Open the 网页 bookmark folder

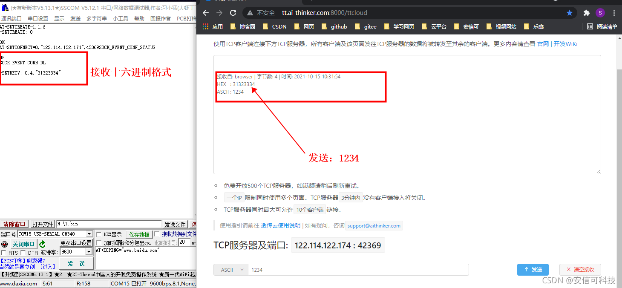[304, 26]
